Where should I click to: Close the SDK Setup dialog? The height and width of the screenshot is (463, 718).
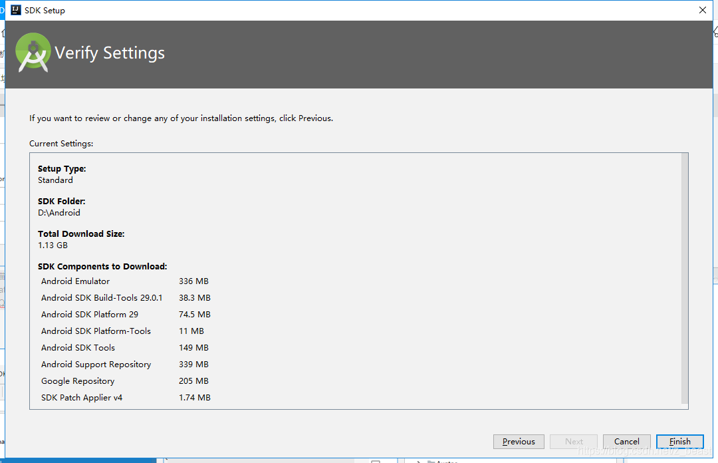pos(703,10)
